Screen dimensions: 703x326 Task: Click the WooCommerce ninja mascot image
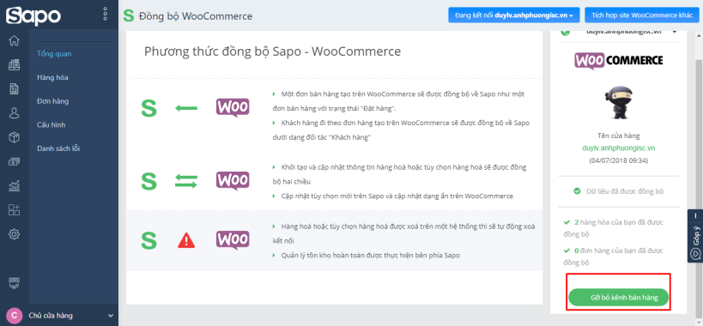pyautogui.click(x=618, y=103)
